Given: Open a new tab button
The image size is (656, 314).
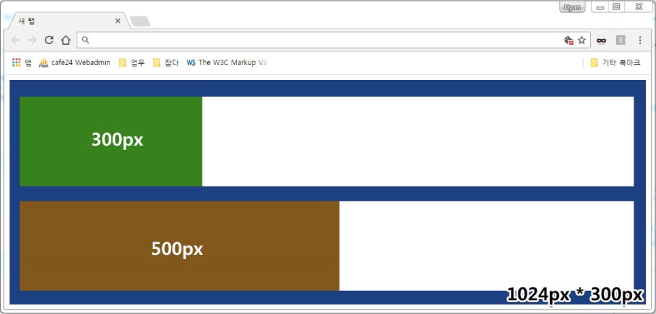Looking at the screenshot, I should [x=140, y=21].
